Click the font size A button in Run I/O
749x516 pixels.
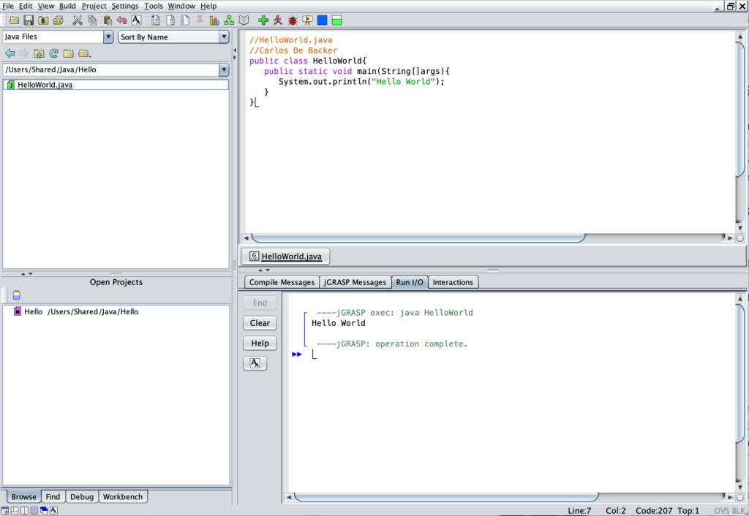(255, 363)
